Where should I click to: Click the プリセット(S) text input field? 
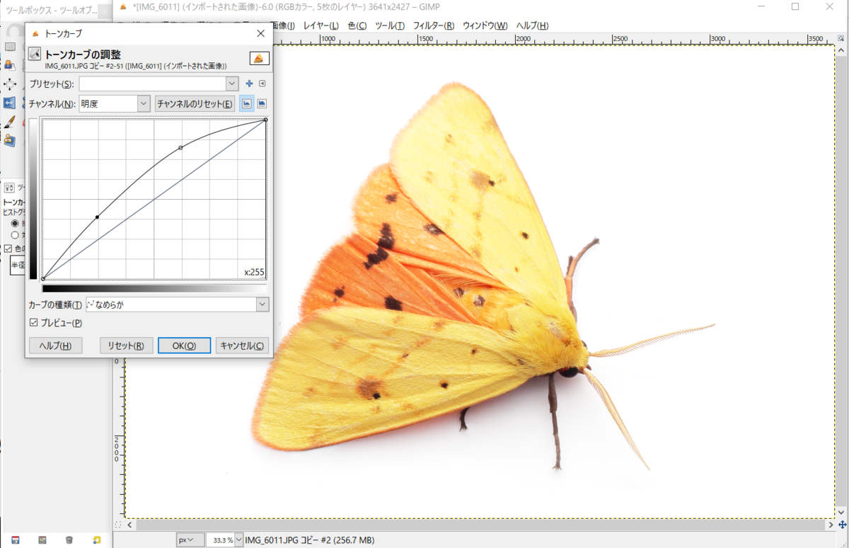tap(152, 84)
